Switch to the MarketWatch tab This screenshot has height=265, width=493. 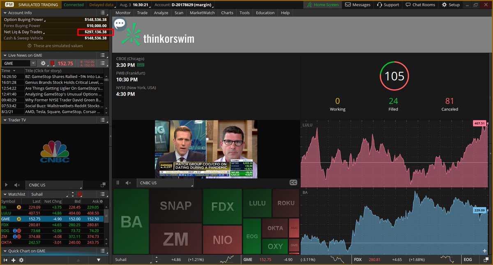202,13
